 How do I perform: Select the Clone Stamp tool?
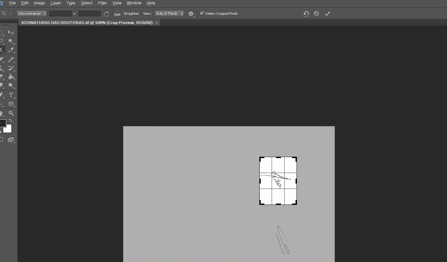pos(1,68)
